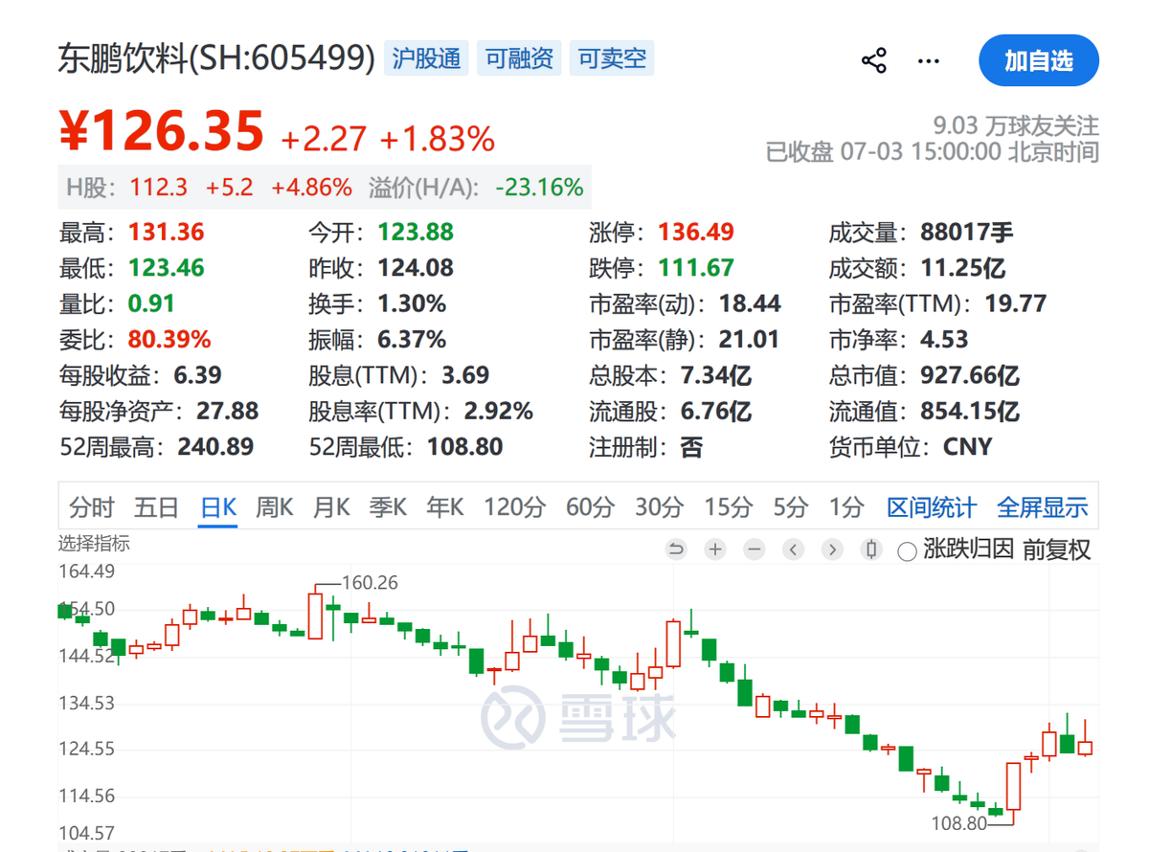Image resolution: width=1149 pixels, height=852 pixels.
Task: Move chart right with the right chevron
Action: [832, 549]
